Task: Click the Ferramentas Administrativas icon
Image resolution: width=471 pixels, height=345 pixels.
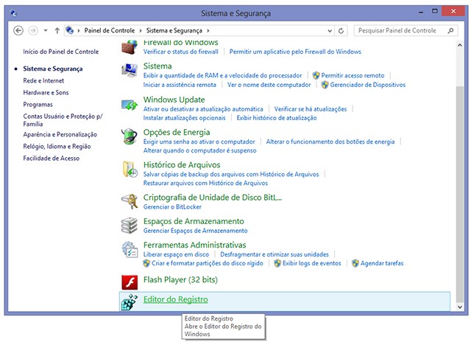Action: pos(130,249)
